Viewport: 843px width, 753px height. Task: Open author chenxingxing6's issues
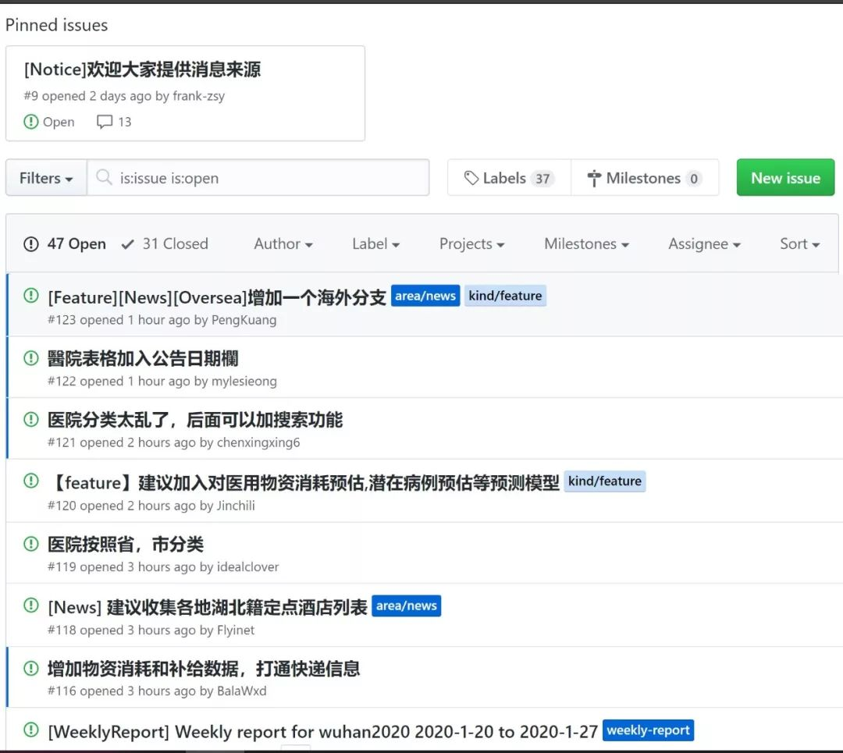point(258,442)
